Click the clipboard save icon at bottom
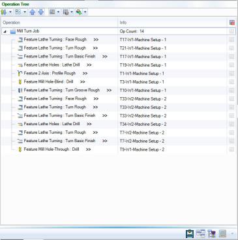The height and width of the screenshot is (240, 238). pyautogui.click(x=190, y=233)
